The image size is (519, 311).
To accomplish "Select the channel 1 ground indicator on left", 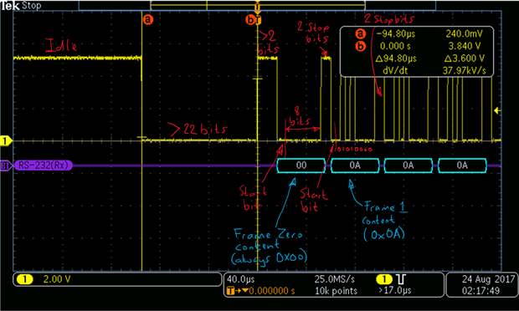I will point(6,141).
